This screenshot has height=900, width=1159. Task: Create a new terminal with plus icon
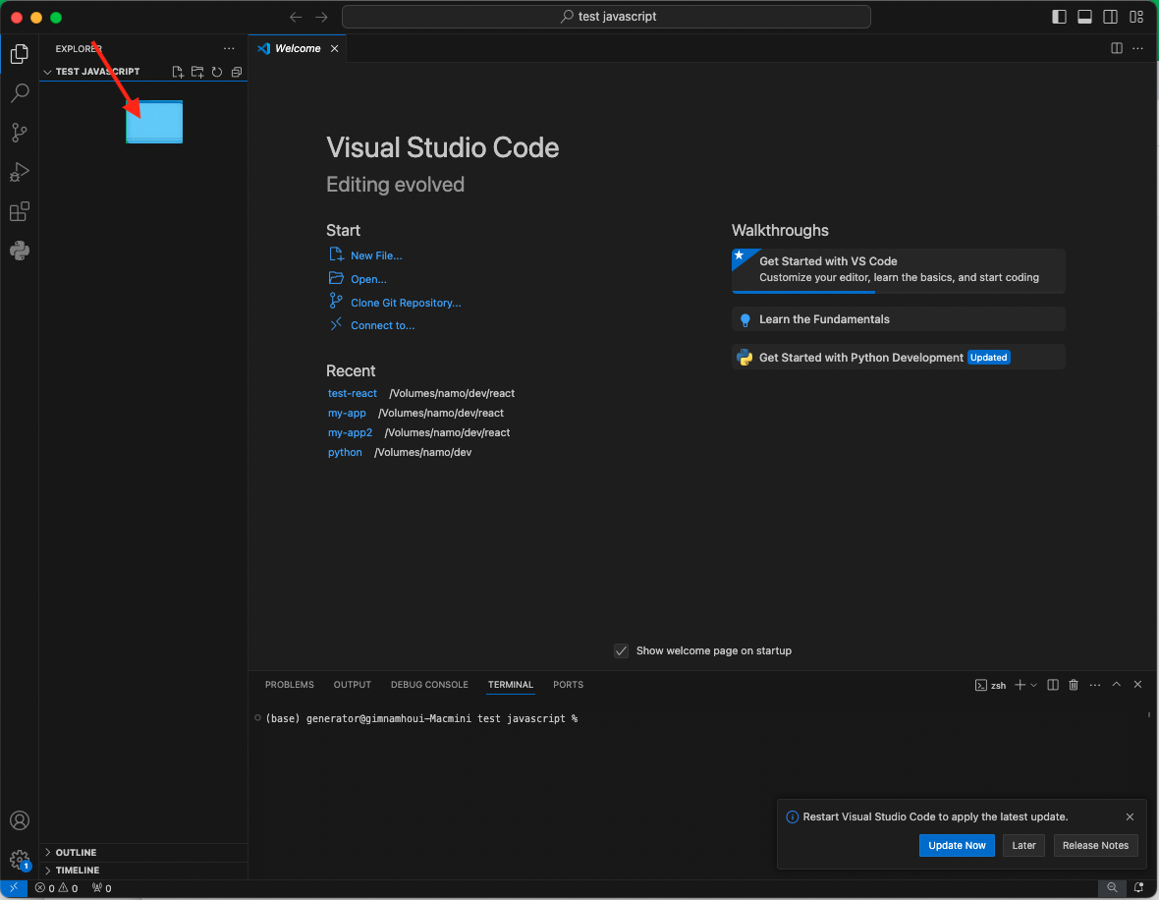click(1021, 685)
